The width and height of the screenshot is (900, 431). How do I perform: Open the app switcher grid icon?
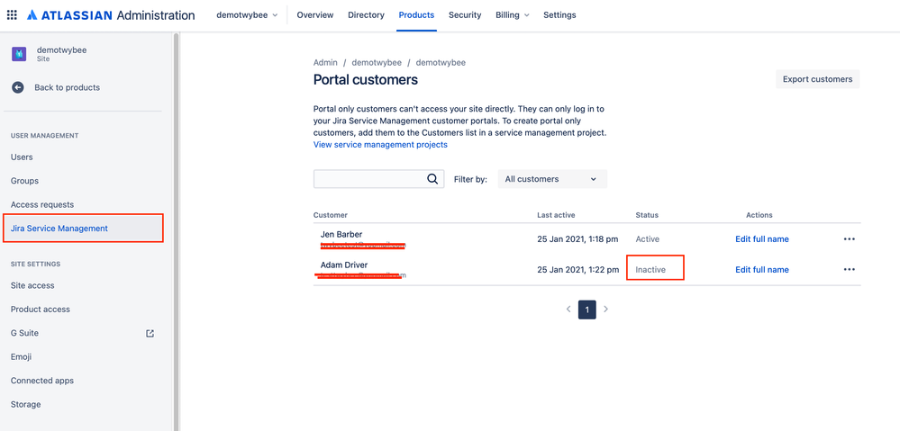(12, 15)
